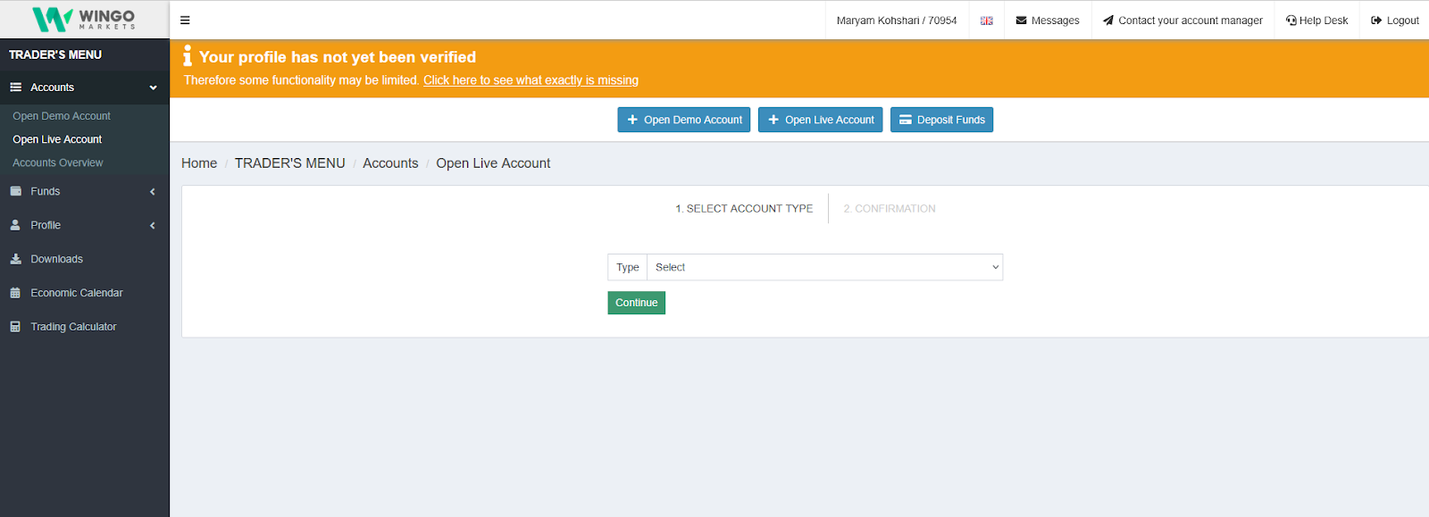Click Contact your account manager
Image resolution: width=1429 pixels, height=517 pixels.
(x=1182, y=21)
